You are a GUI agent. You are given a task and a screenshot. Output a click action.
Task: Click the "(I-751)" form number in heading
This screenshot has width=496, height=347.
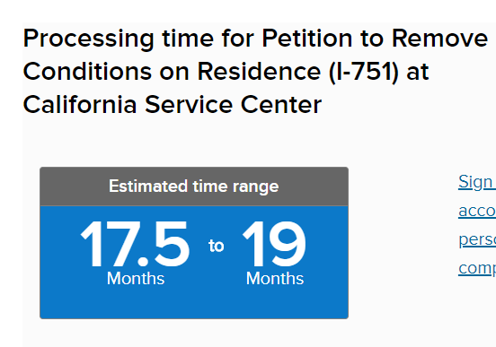click(364, 72)
